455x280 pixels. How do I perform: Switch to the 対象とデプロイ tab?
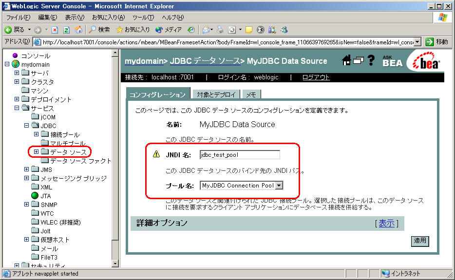pos(216,94)
